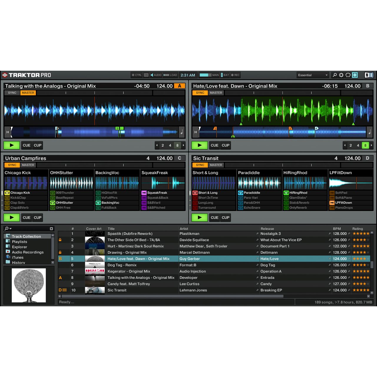Click the CTRL indicator in header
This screenshot has height=377, width=377.
click(x=137, y=75)
